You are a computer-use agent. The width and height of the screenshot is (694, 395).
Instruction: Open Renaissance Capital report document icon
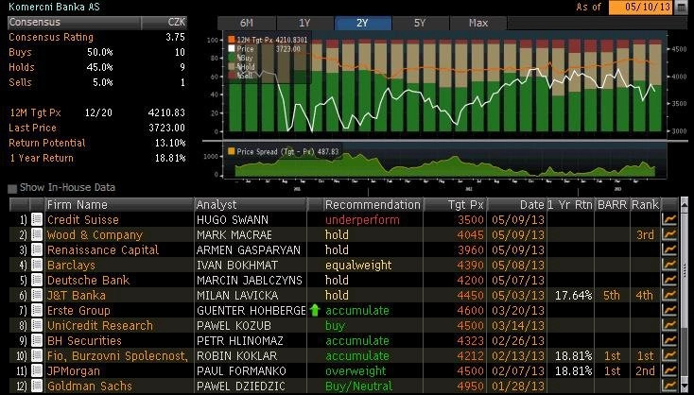pyautogui.click(x=37, y=249)
